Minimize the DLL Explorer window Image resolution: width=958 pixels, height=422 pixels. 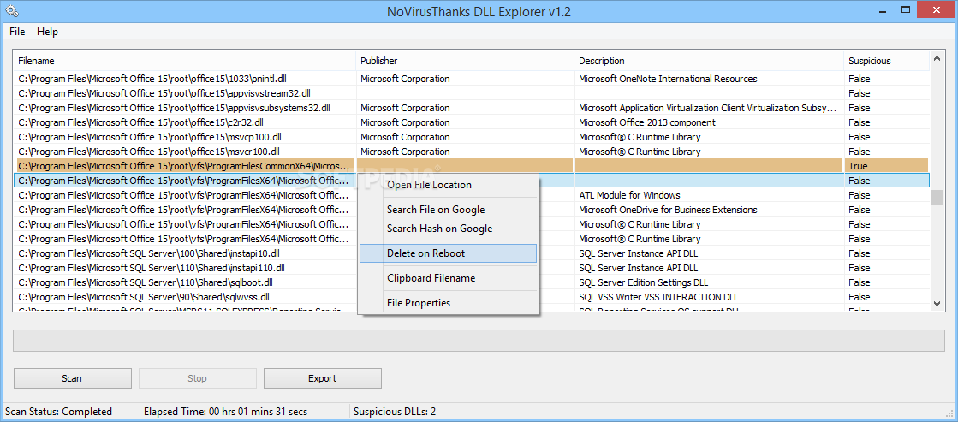click(x=884, y=11)
